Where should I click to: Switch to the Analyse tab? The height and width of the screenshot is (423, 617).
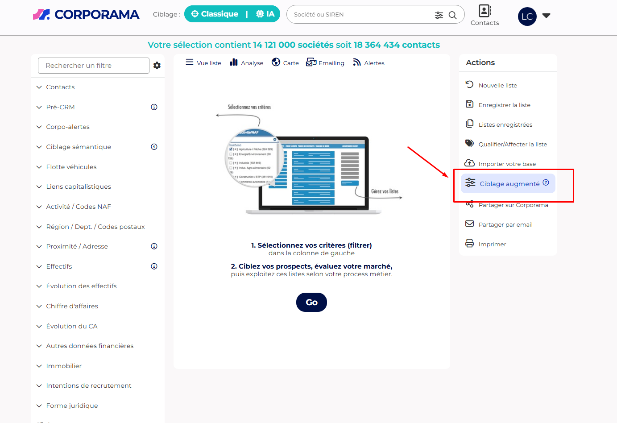pos(247,63)
